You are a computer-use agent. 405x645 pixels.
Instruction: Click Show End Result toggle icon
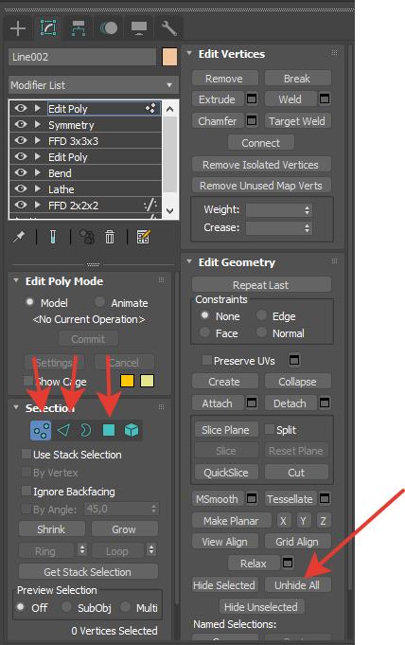tap(53, 237)
